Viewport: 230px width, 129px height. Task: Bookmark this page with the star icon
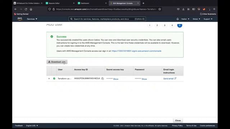pos(160,9)
